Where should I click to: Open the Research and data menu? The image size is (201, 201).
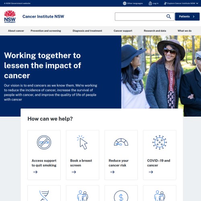click(x=155, y=31)
